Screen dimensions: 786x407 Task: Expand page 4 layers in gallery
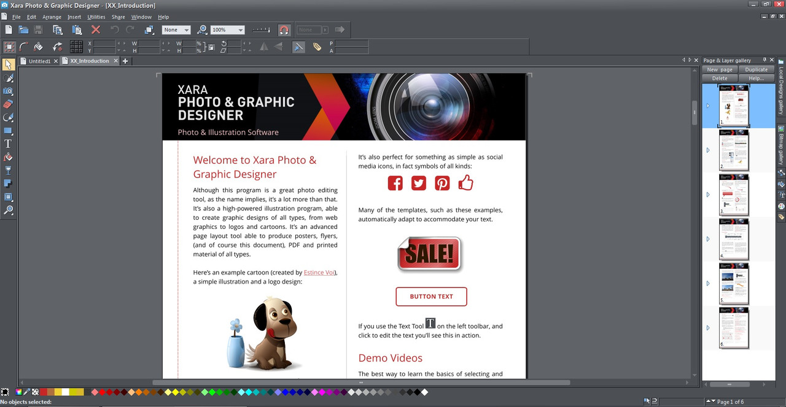[708, 239]
